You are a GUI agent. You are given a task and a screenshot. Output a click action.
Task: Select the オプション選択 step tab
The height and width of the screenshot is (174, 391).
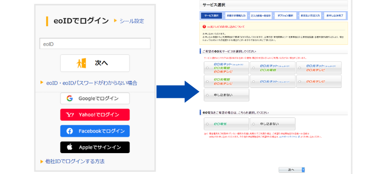(285, 16)
